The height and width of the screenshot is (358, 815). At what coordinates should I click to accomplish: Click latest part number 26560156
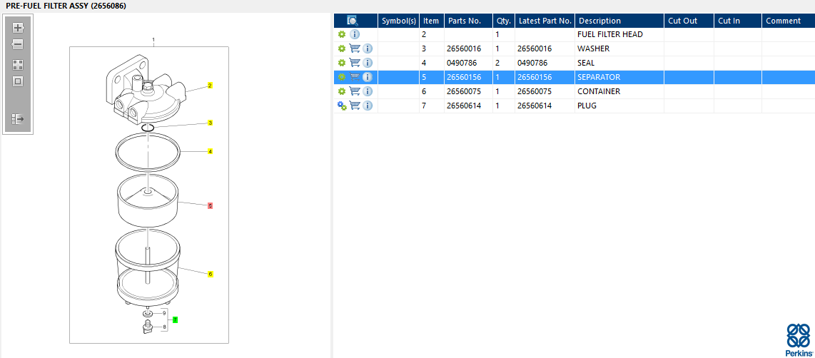click(x=535, y=77)
